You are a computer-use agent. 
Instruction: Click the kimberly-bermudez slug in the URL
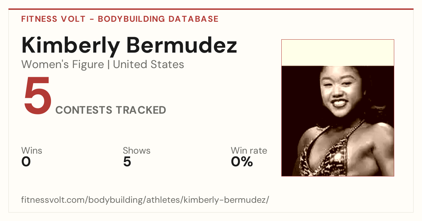(x=225, y=200)
